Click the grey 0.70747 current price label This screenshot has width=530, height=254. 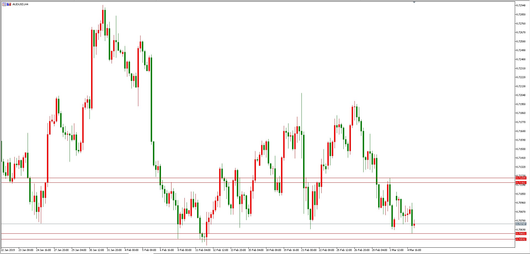[x=521, y=224]
